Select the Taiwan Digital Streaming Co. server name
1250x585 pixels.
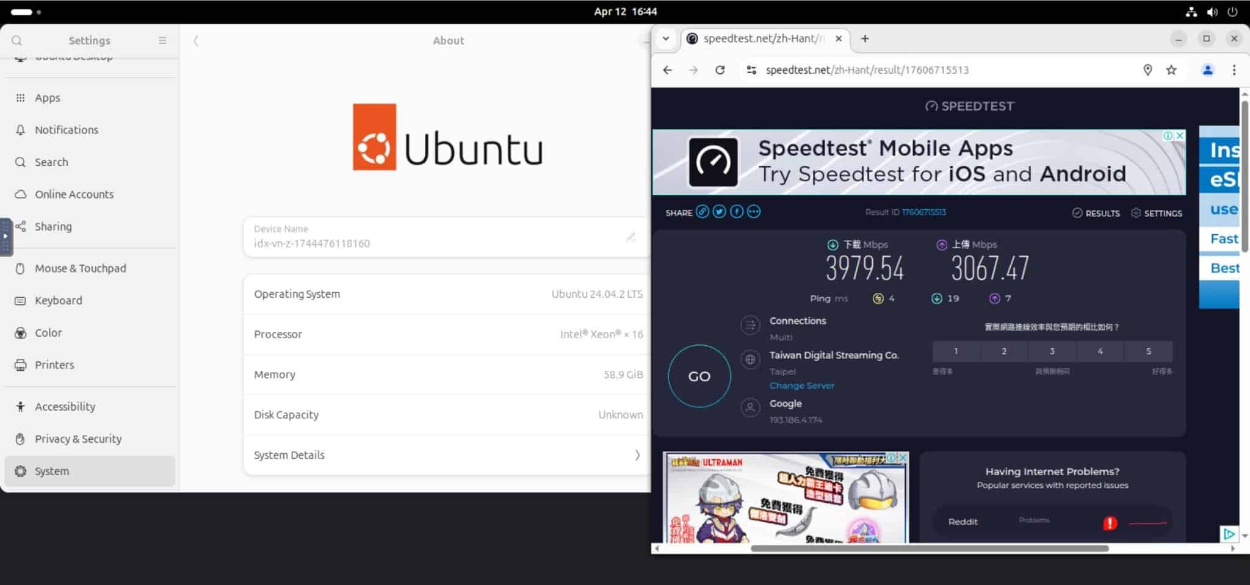pyautogui.click(x=834, y=355)
